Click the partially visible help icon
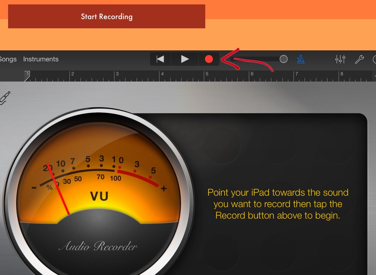Viewport: 376px width, 275px height. point(374,59)
